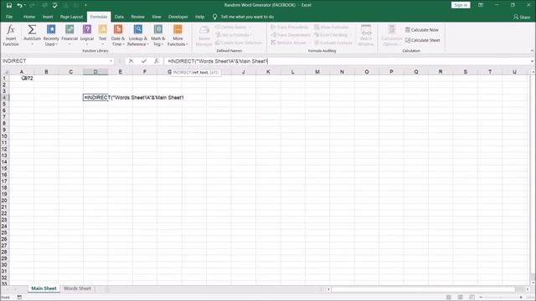Click Create from Selection
The height and width of the screenshot is (301, 536).
click(x=239, y=43)
